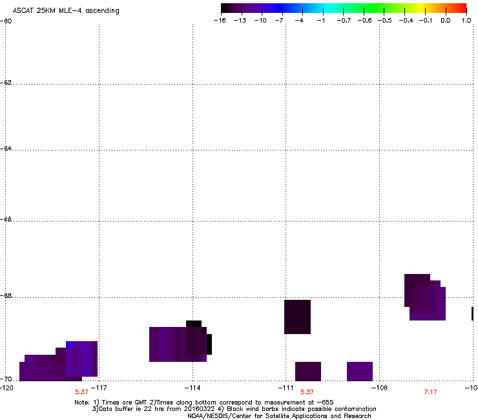The image size is (478, 420).
Task: Click the '-0.5' color scale label
Action: point(385,21)
